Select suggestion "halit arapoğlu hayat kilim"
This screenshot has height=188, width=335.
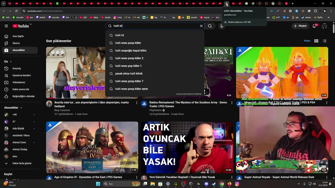click(155, 51)
